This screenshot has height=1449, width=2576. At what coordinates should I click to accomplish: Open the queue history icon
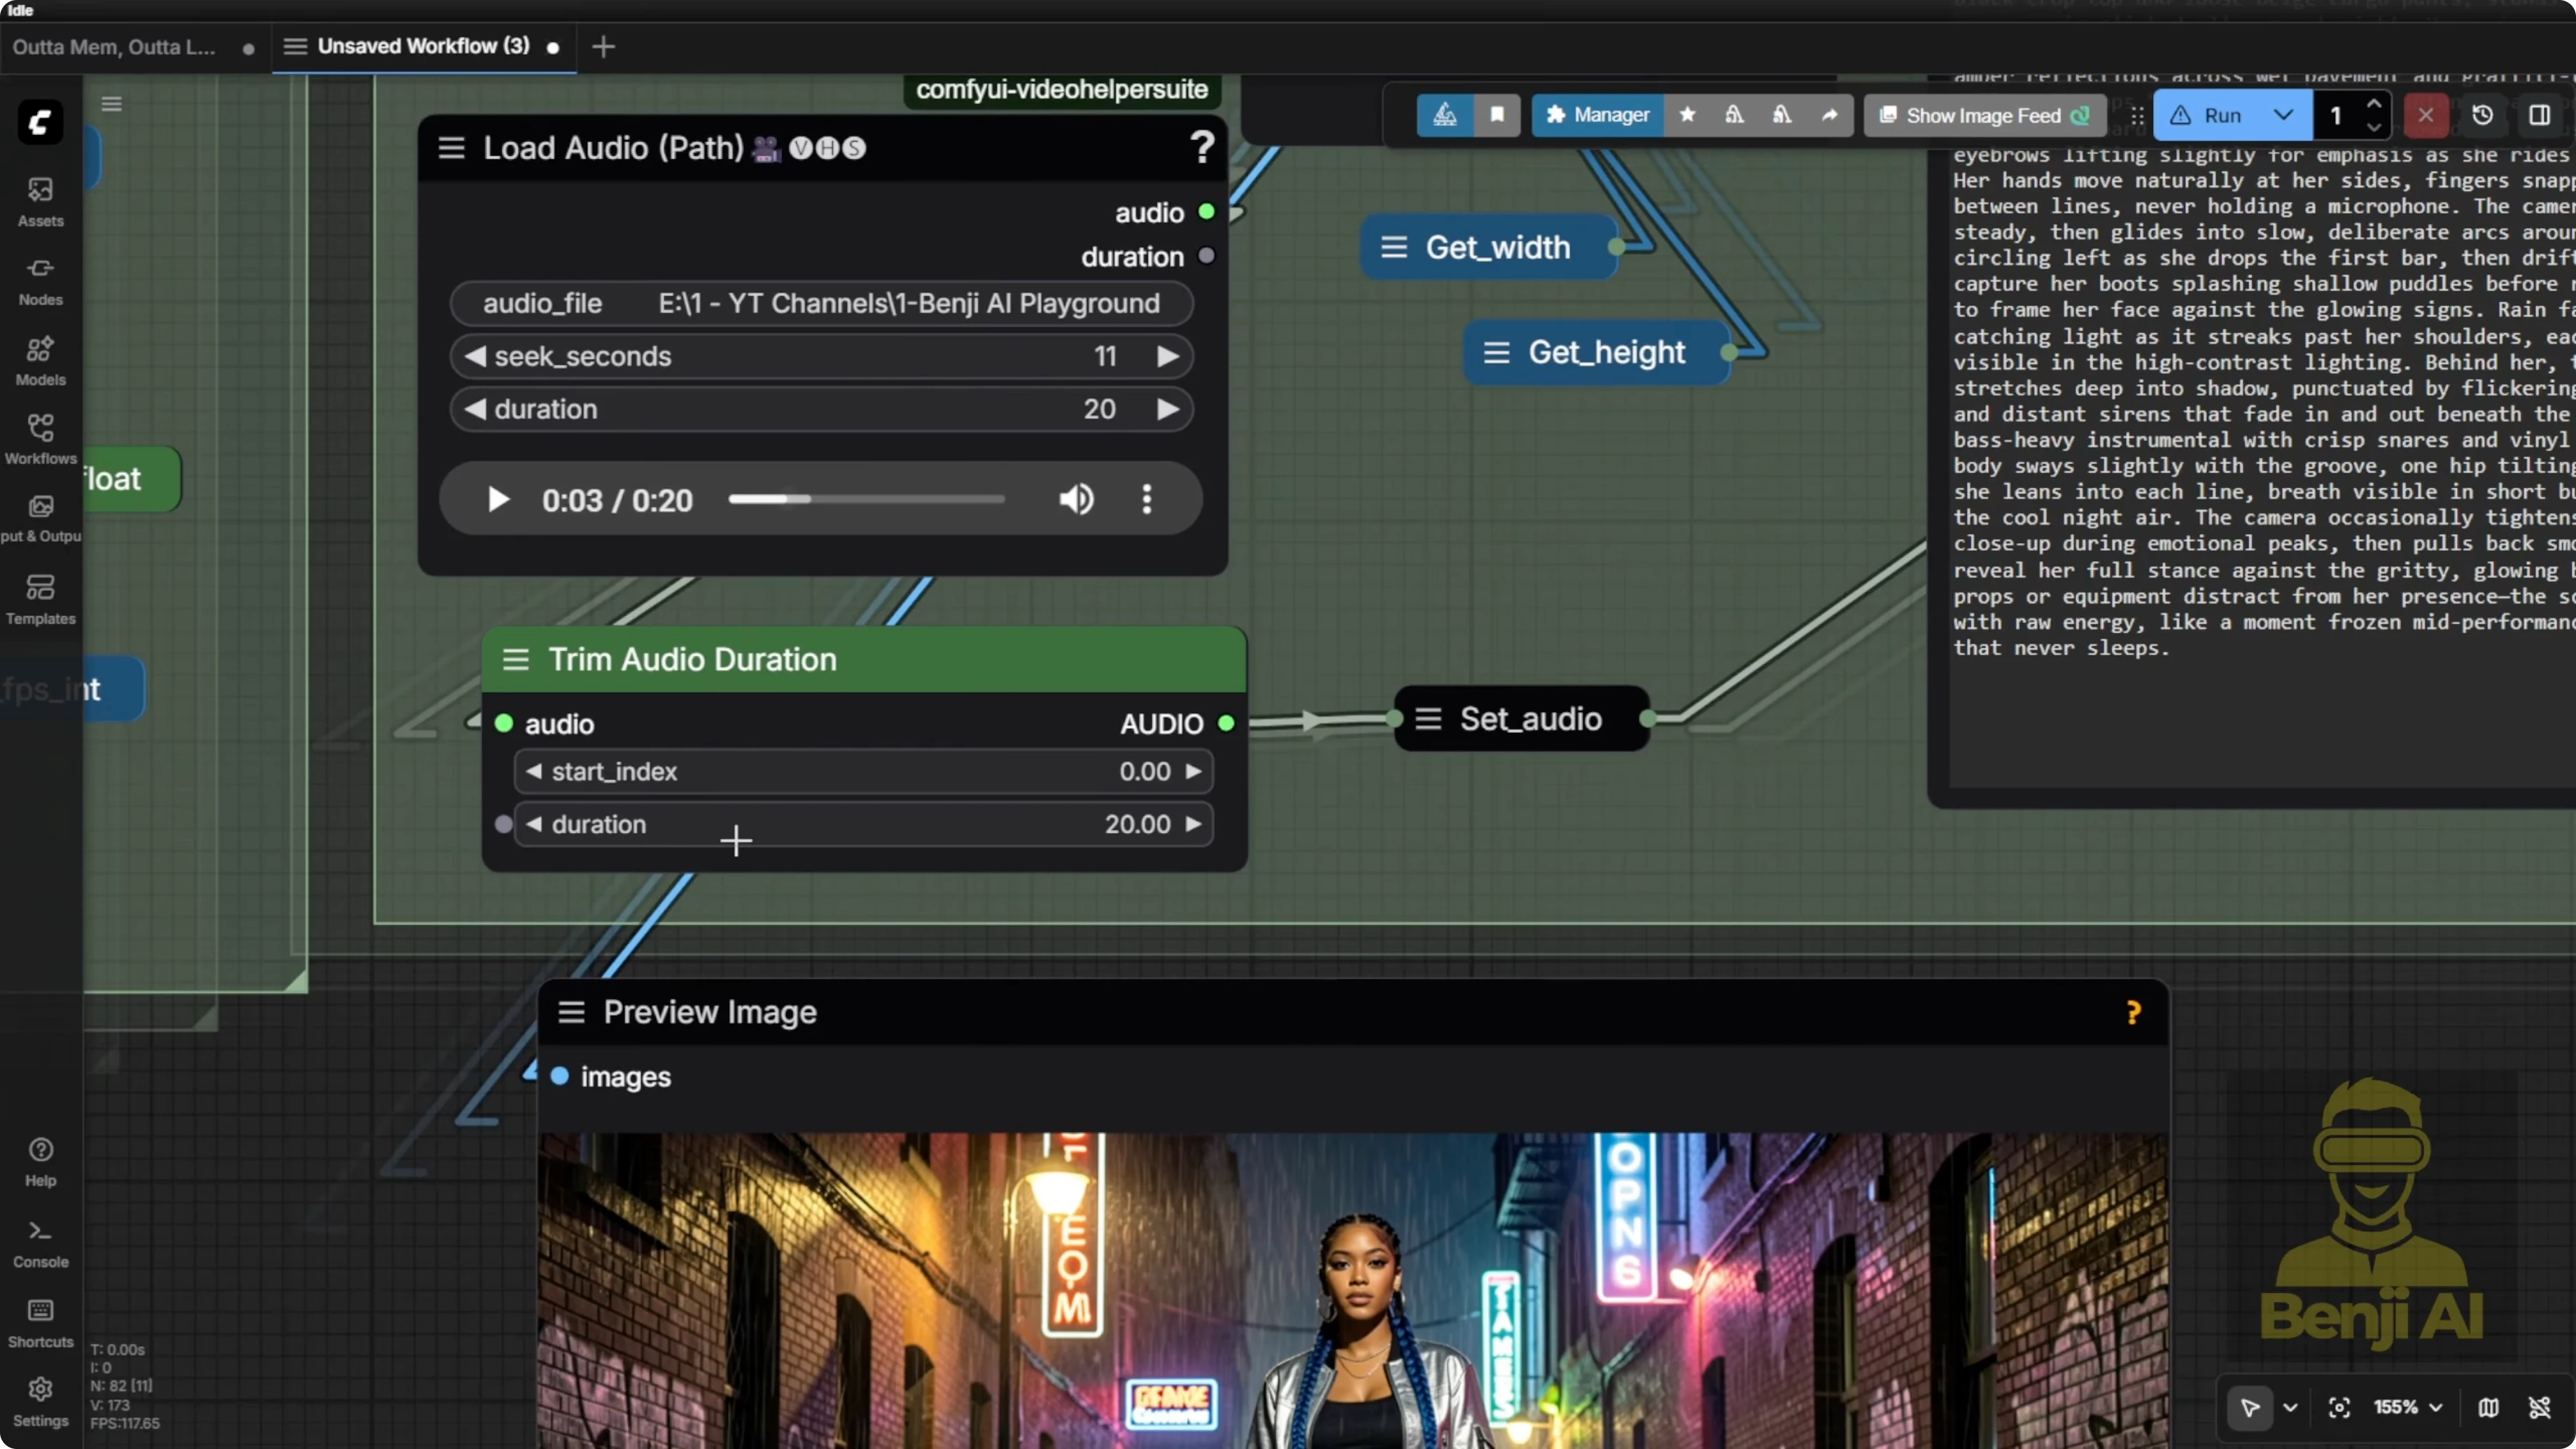2482,115
